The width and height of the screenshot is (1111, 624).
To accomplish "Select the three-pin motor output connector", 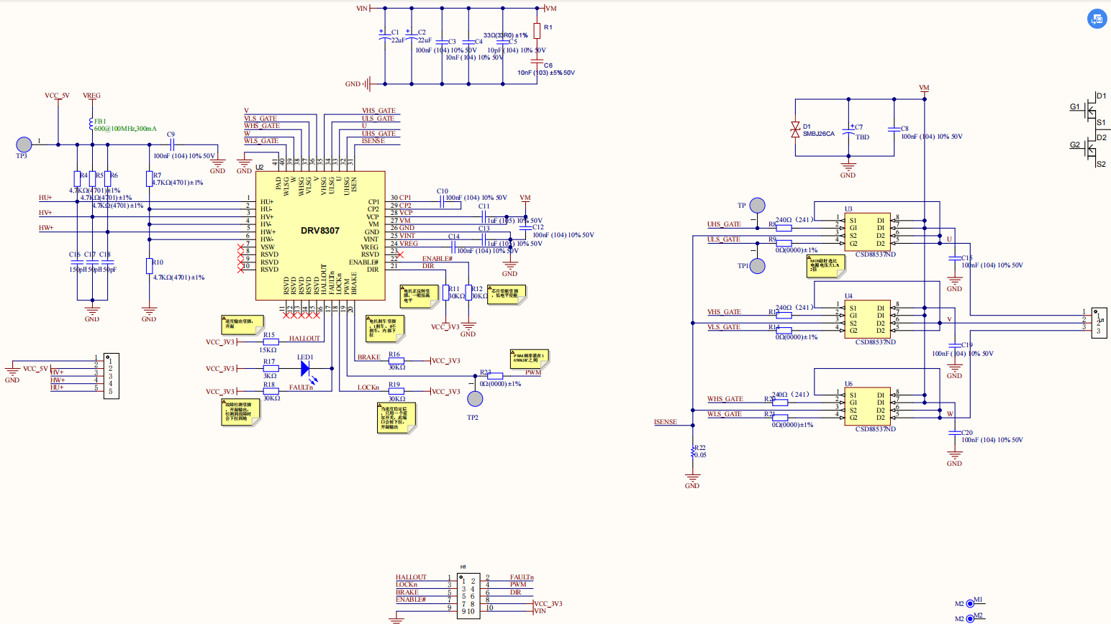I will pyautogui.click(x=1099, y=323).
